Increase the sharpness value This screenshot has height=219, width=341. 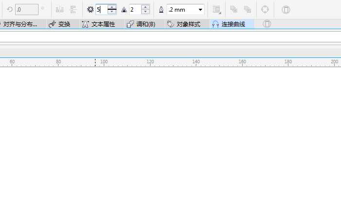145,7
